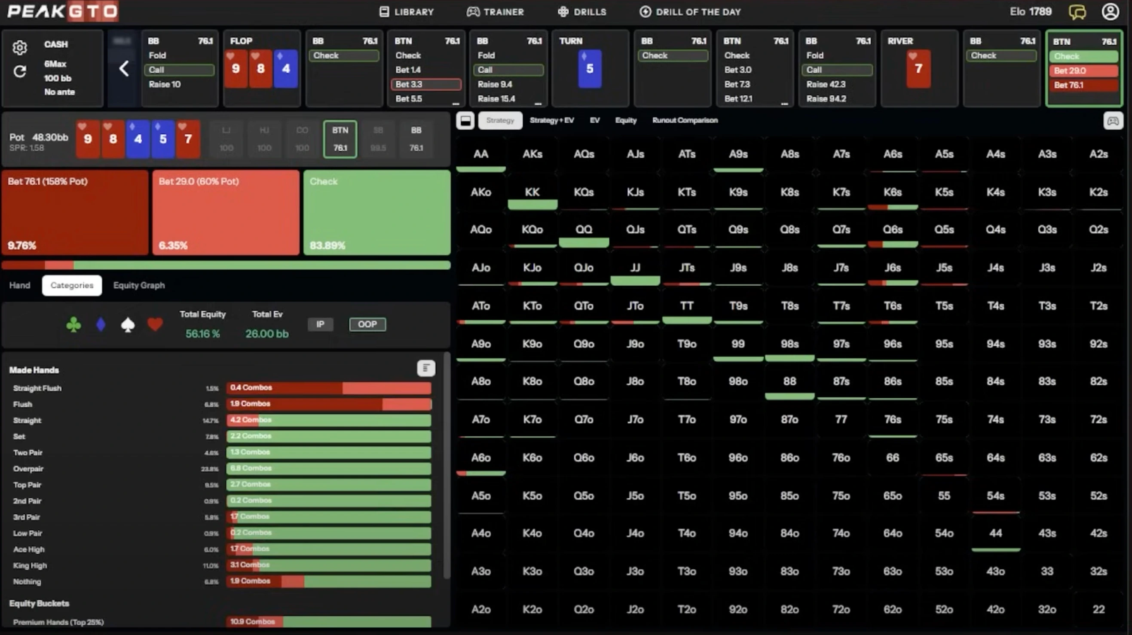Image resolution: width=1132 pixels, height=635 pixels.
Task: Filter by blue diamonds suit icon
Action: coord(101,325)
